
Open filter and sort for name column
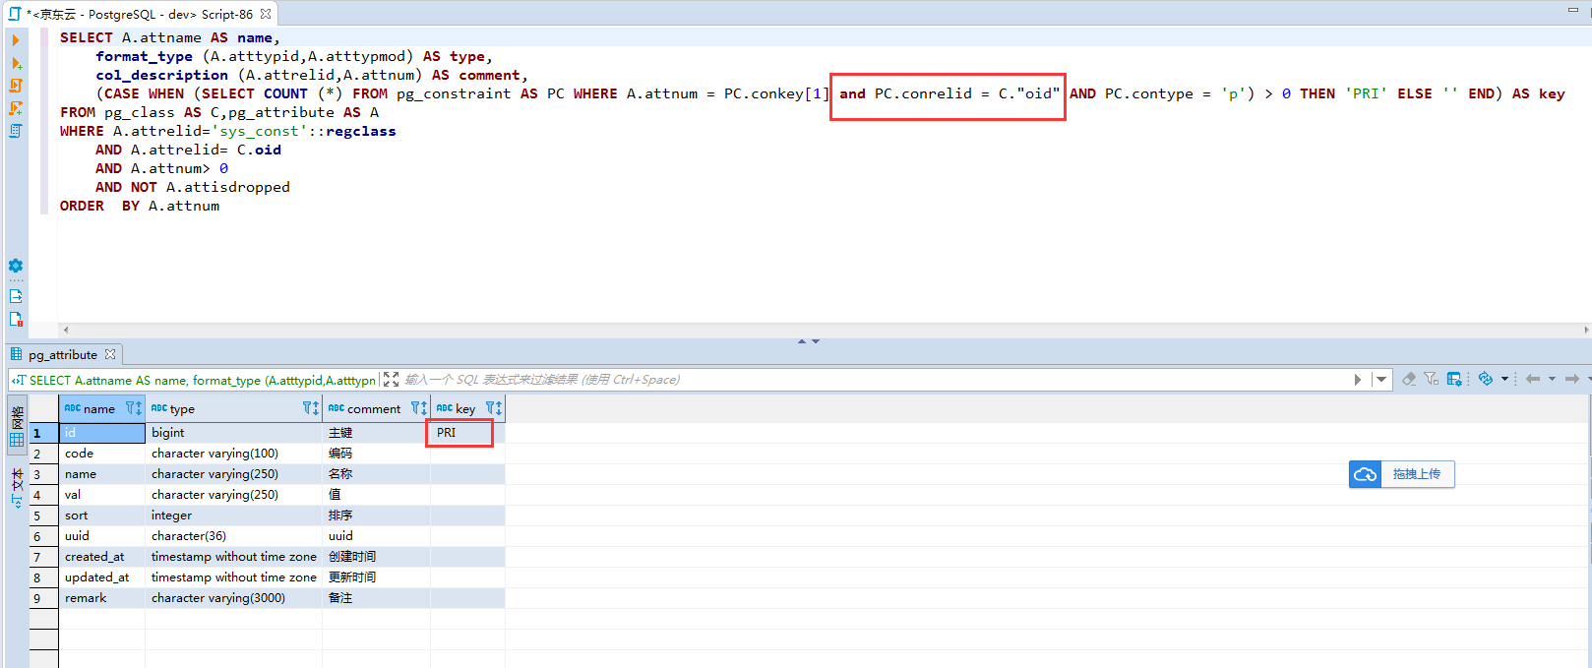[x=134, y=408]
